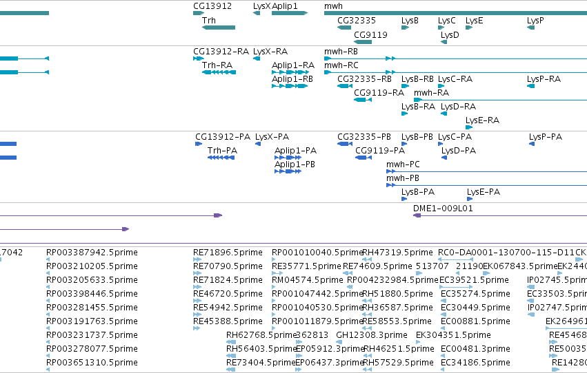Click the RH47319.5prime EST

397,253
